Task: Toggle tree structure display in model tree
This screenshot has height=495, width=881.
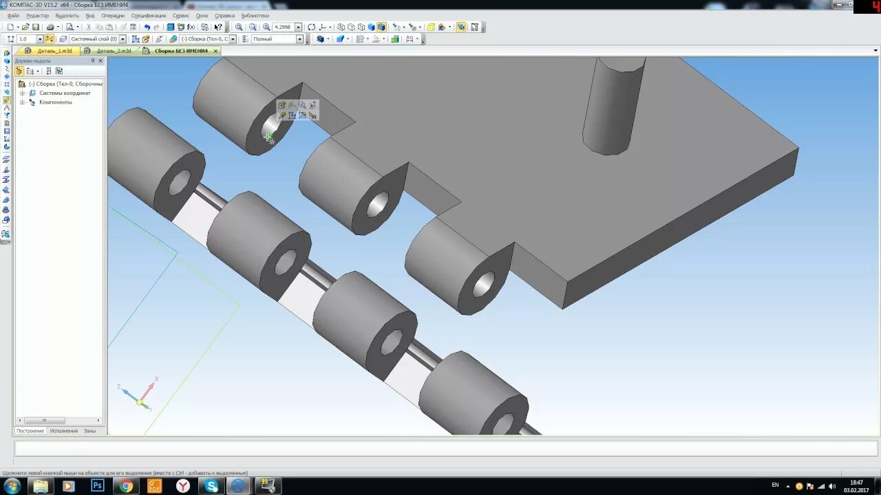Action: coord(19,71)
